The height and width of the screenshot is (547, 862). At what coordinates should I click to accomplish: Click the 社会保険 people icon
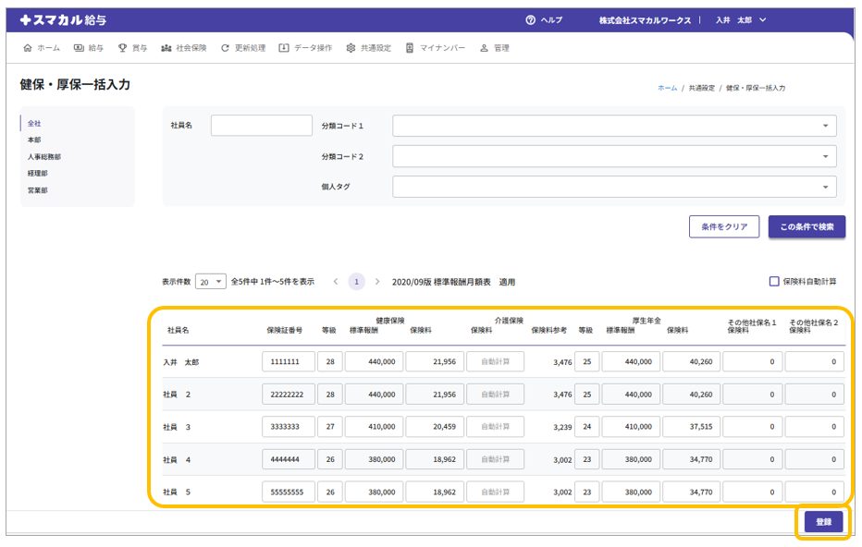coord(166,48)
